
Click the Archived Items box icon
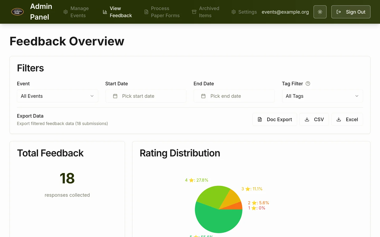coord(194,12)
